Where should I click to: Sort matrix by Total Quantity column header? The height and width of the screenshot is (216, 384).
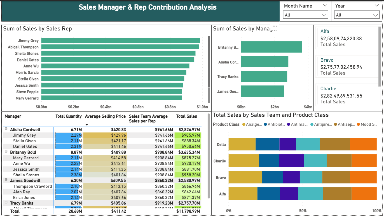pyautogui.click(x=69, y=116)
